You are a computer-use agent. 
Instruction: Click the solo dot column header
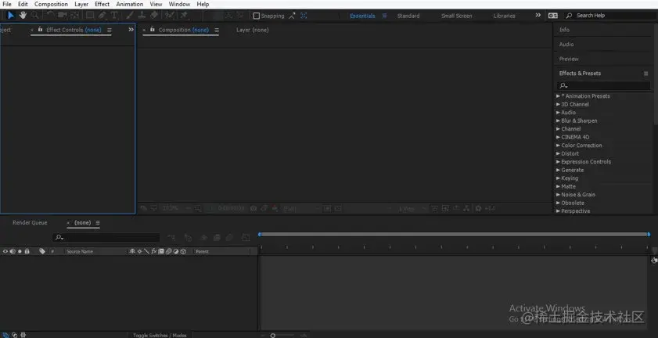[x=20, y=251]
